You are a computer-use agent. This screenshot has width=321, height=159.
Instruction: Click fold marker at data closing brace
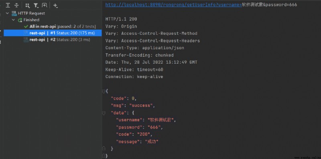(x=104, y=148)
